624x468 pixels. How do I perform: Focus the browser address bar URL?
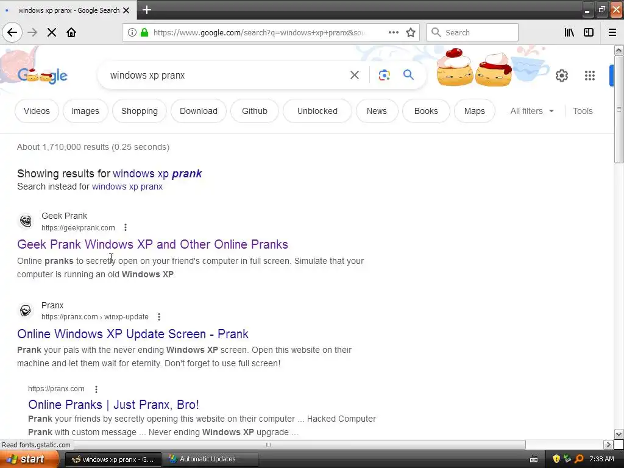258,33
